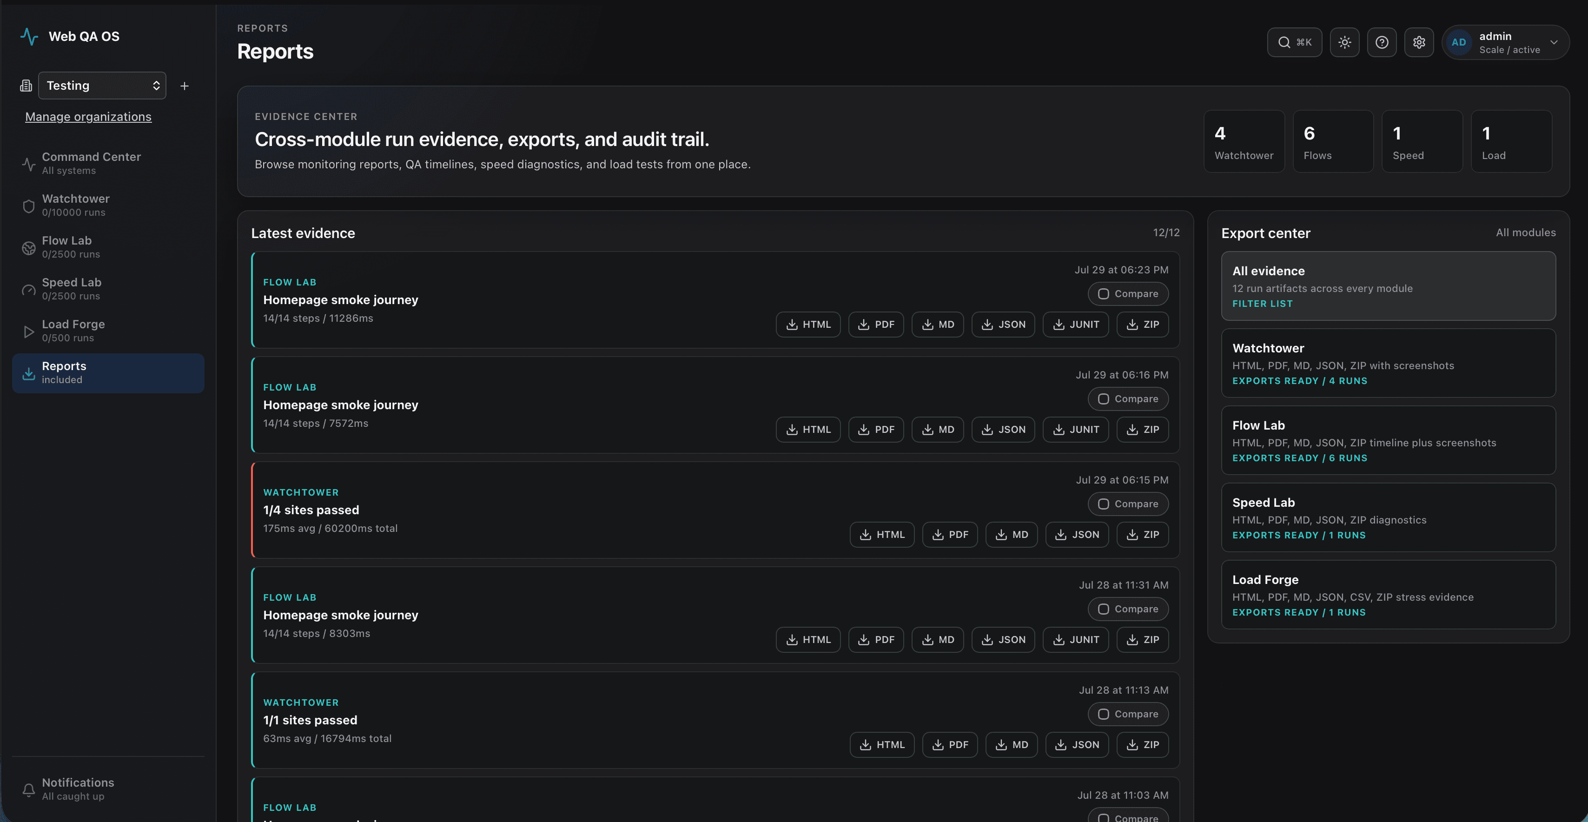1588x822 pixels.
Task: Click the AD user avatar
Action: click(x=1459, y=42)
